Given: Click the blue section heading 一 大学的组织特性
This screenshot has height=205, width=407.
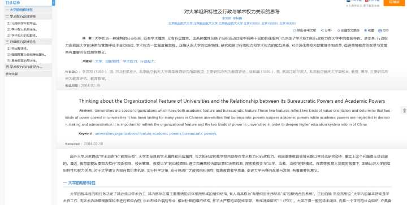Looking at the screenshot, I should pos(79,183).
